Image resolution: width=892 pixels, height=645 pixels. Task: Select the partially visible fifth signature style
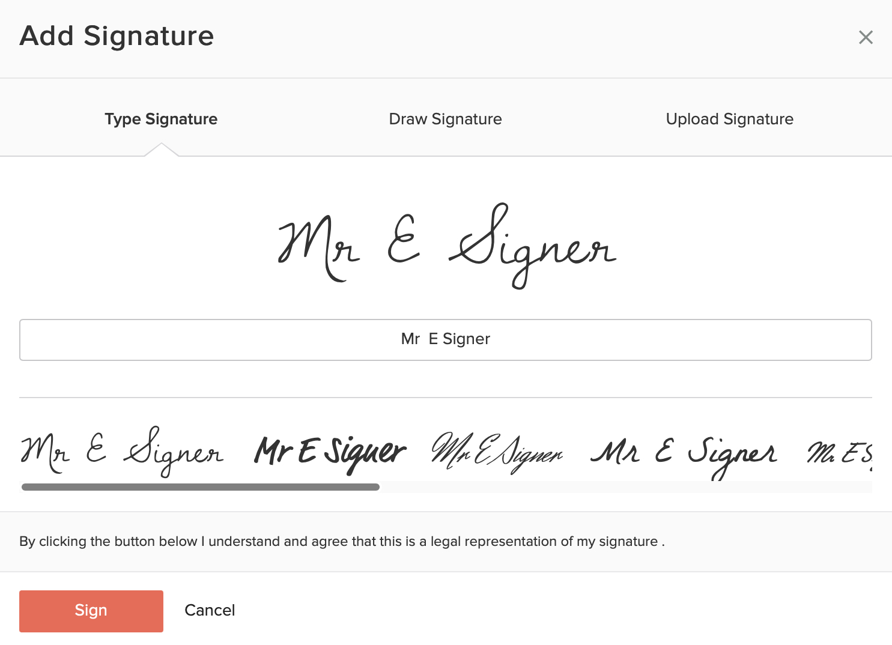[x=840, y=453]
